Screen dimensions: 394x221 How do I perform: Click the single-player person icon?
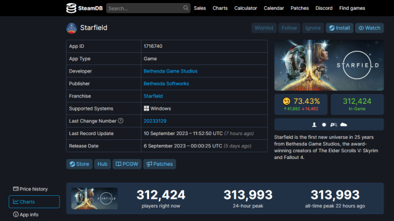click(x=314, y=125)
